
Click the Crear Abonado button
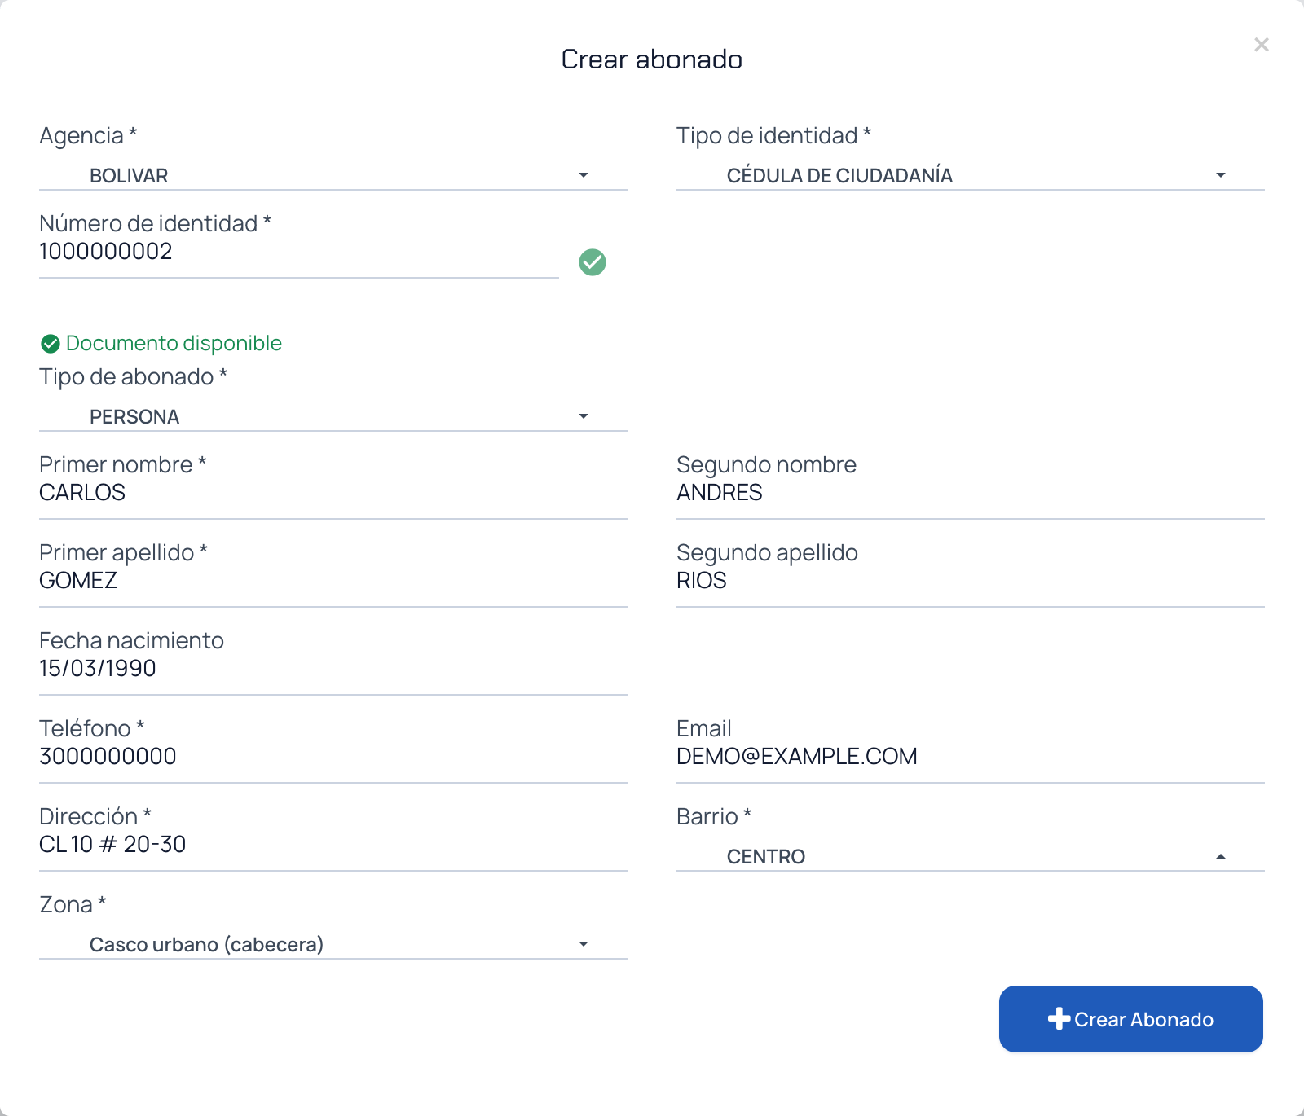pyautogui.click(x=1131, y=1019)
